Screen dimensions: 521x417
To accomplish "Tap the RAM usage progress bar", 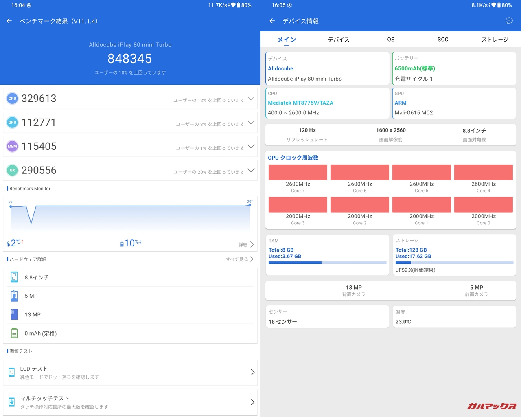I will click(328, 263).
